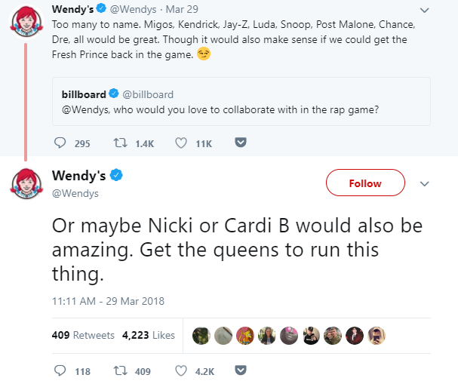View the 4,223 Likes list

(149, 336)
